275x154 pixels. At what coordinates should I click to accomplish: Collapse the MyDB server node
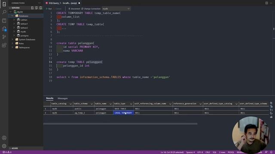point(11,12)
